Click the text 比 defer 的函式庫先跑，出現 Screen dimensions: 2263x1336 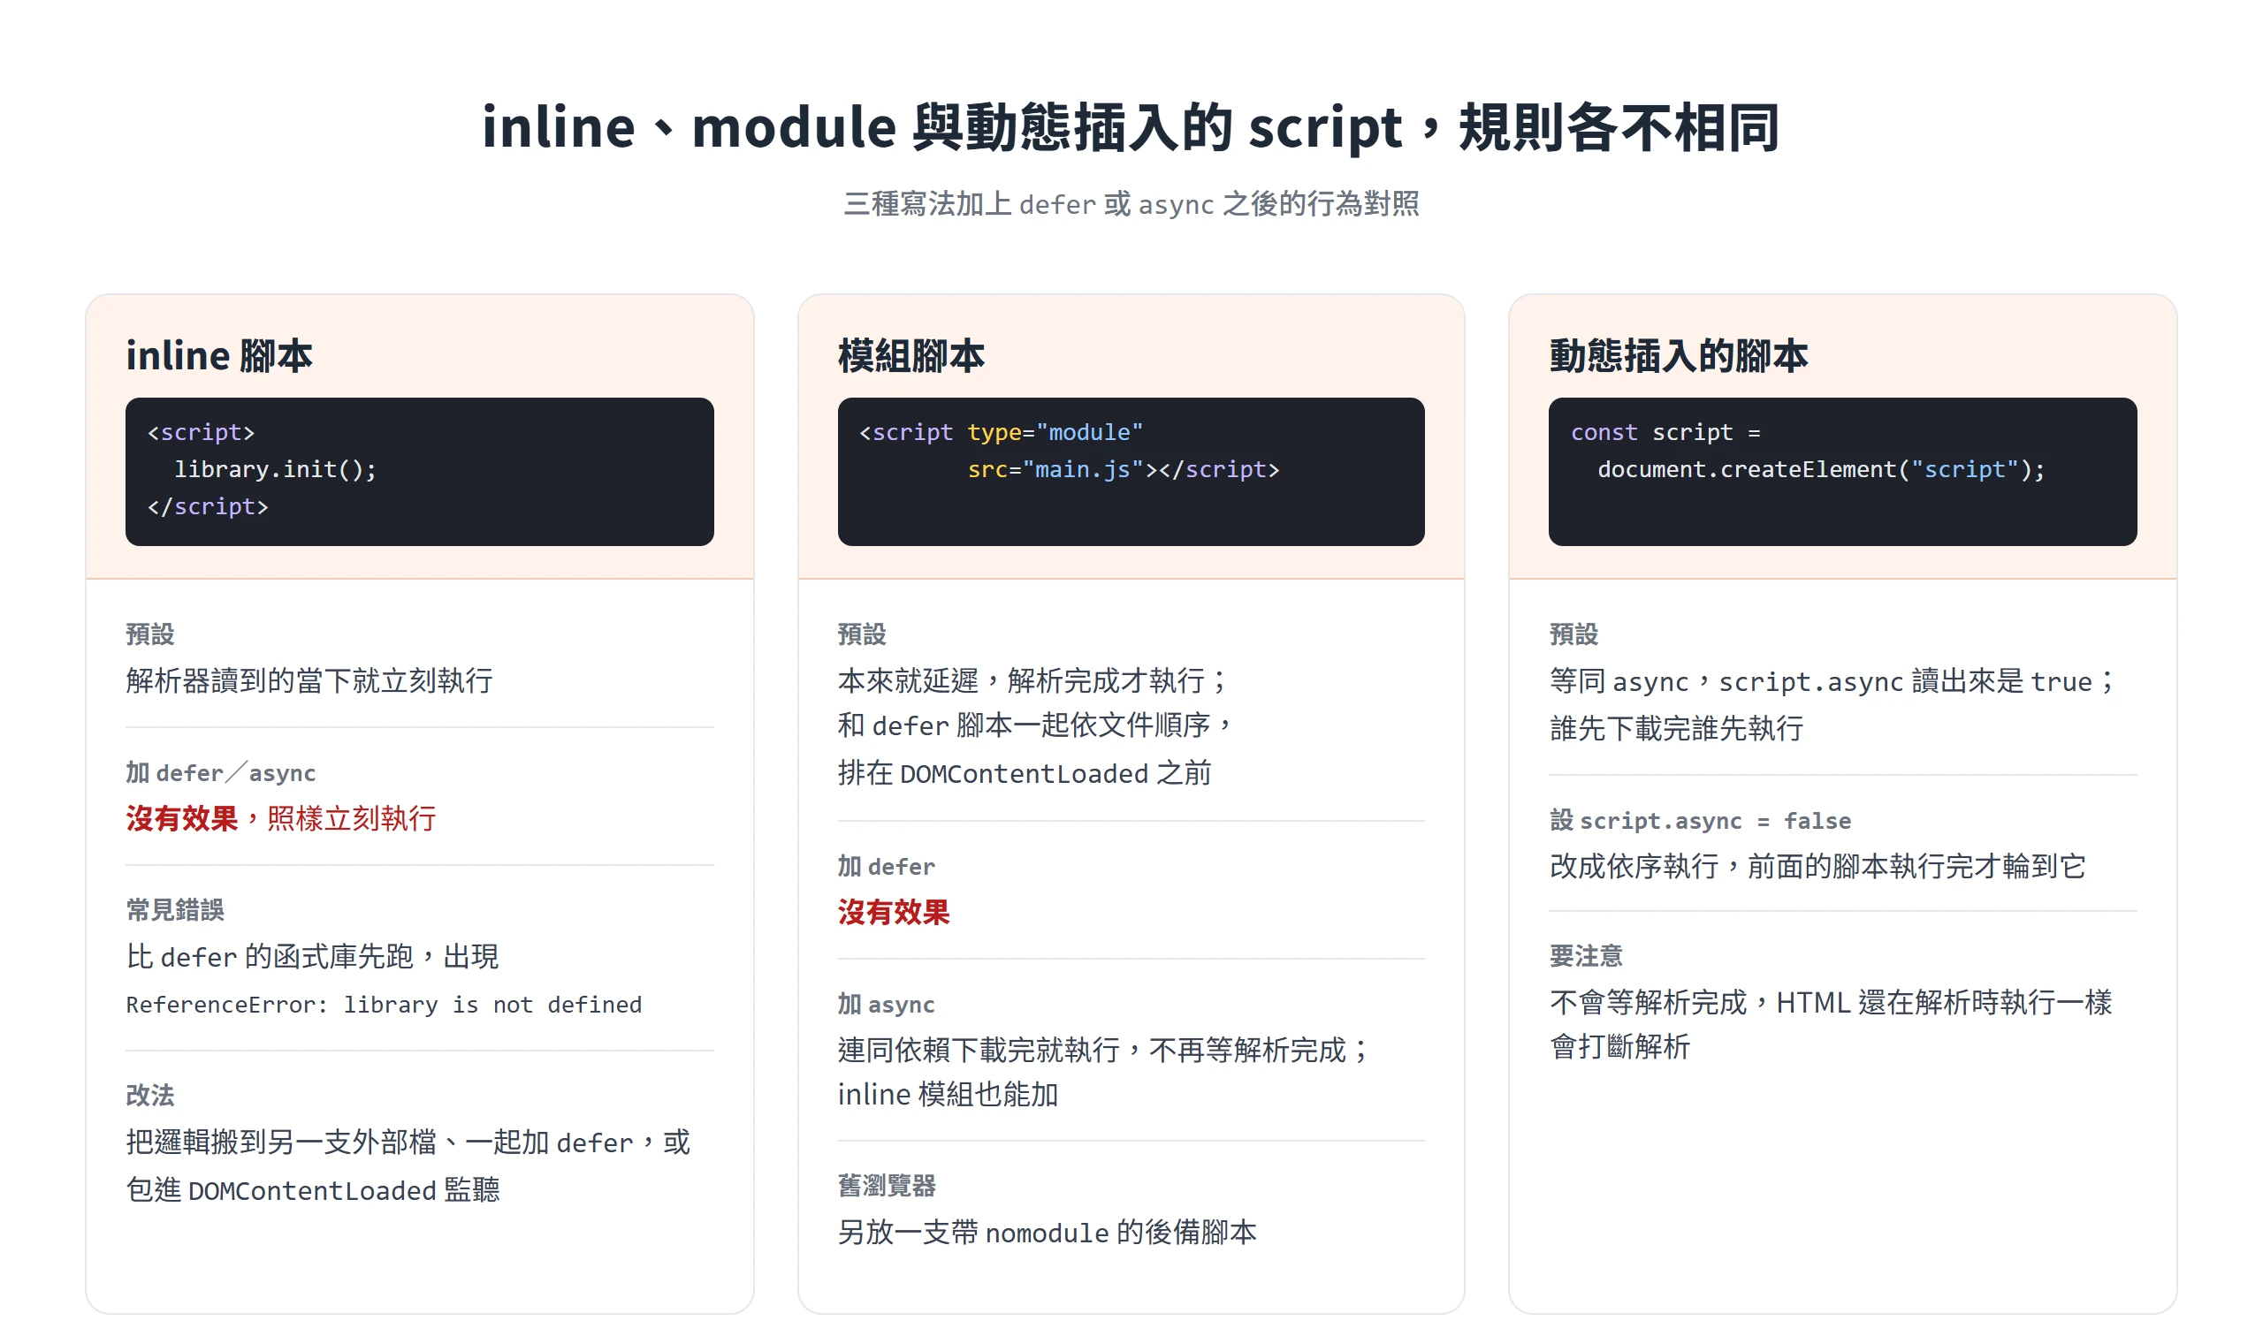[311, 956]
